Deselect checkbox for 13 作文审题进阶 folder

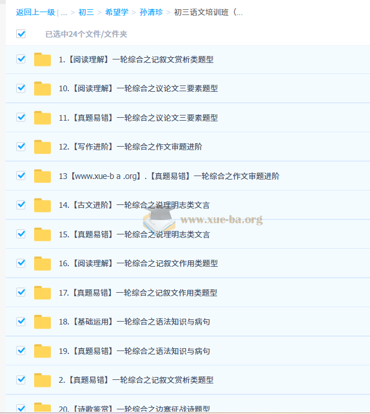click(x=21, y=176)
